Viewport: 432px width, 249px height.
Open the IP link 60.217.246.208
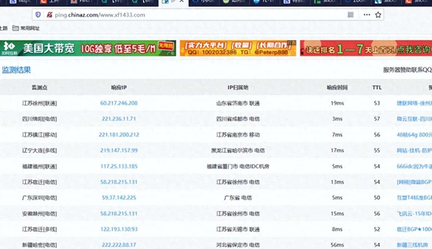pyautogui.click(x=119, y=103)
